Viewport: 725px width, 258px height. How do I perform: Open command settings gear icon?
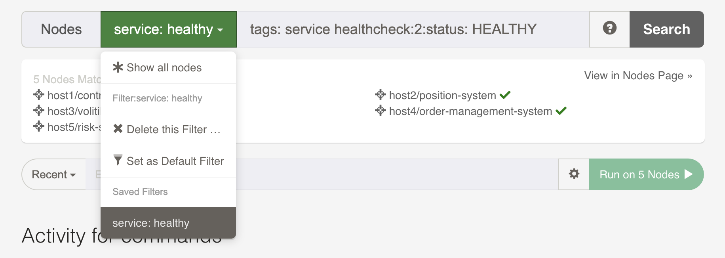574,174
